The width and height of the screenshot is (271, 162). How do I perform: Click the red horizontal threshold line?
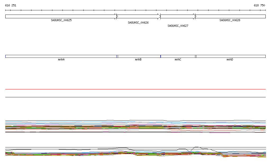point(135,89)
